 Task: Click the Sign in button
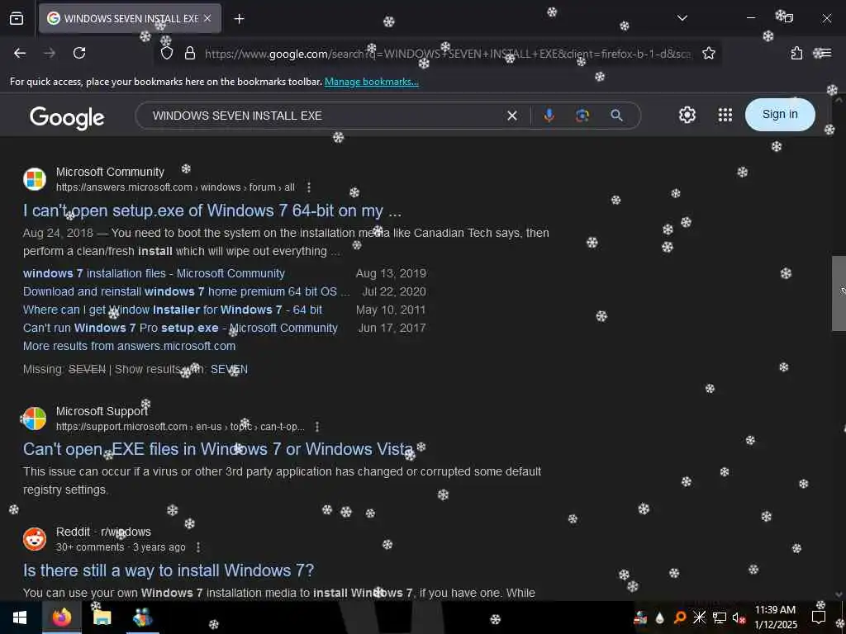point(780,114)
